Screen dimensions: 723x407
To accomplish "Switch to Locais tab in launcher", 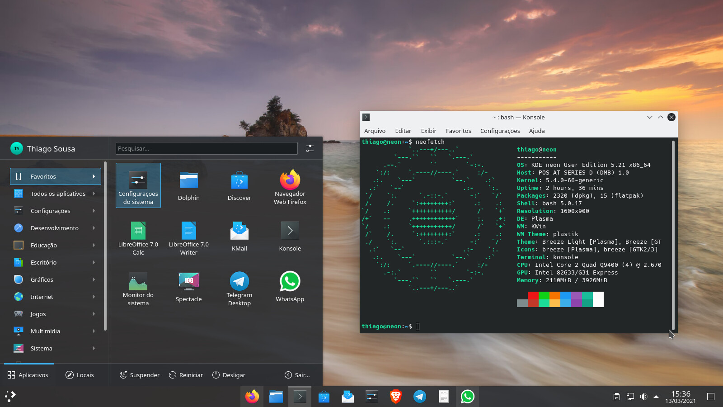I will pos(80,375).
